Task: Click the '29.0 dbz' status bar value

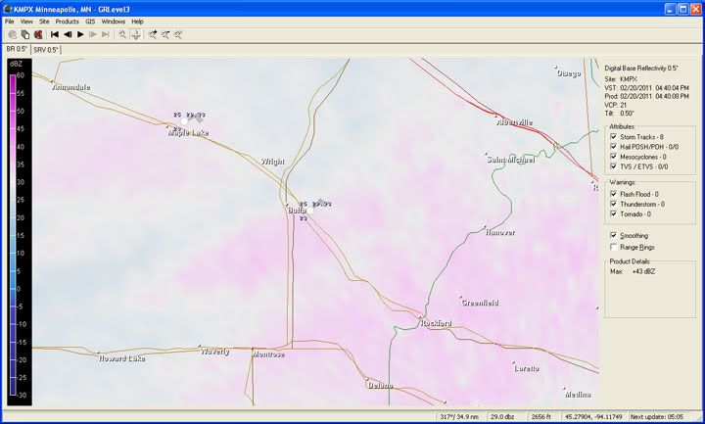Action: [502, 417]
